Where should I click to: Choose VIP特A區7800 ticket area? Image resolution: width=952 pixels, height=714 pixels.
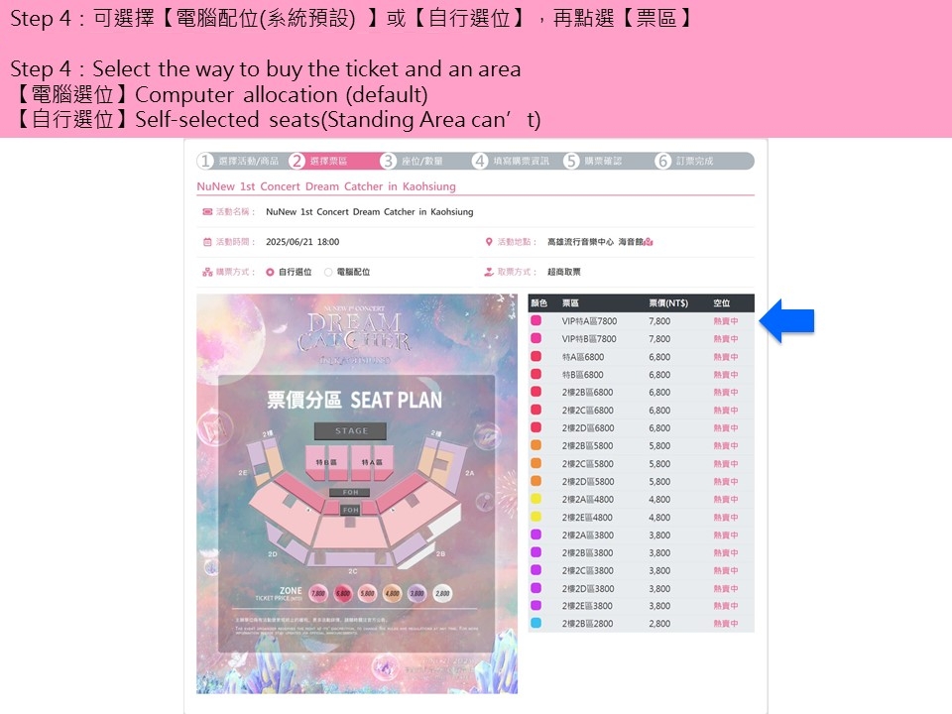642,321
